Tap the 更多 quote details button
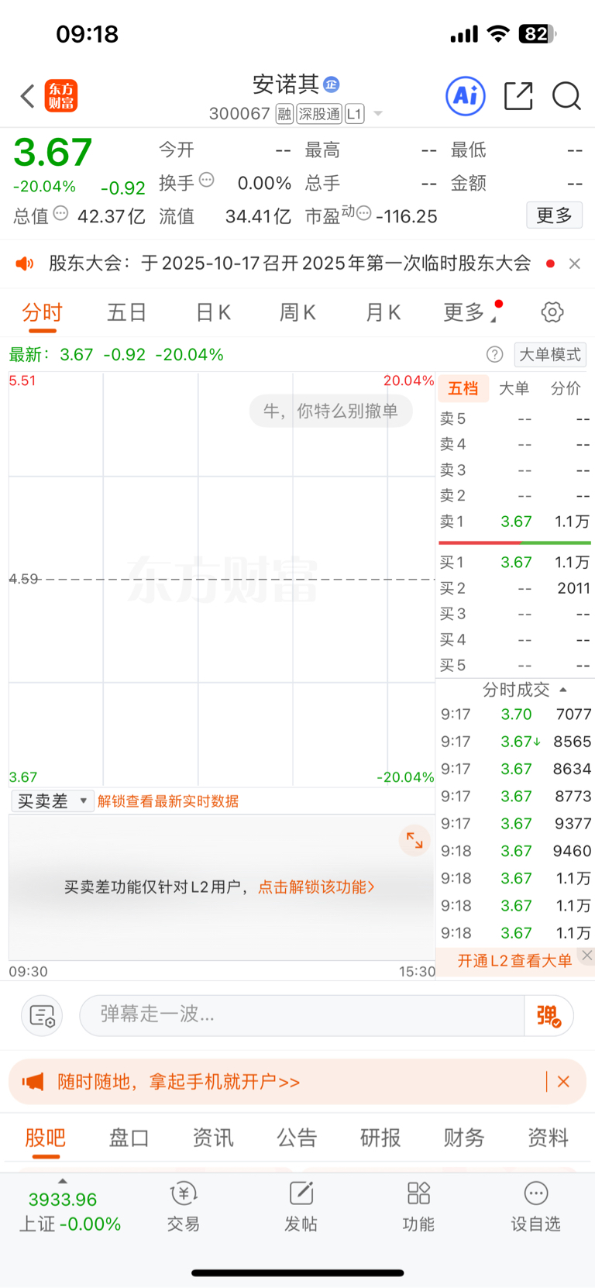Screen dimensions: 595x1288 555,215
